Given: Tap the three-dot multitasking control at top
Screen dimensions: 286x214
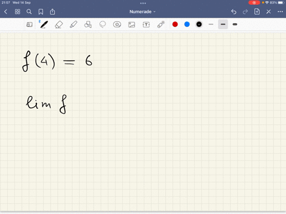Looking at the screenshot, I should [143, 3].
